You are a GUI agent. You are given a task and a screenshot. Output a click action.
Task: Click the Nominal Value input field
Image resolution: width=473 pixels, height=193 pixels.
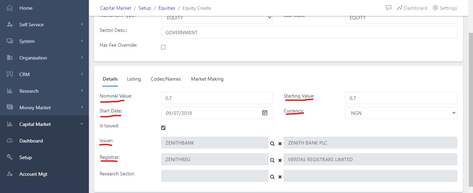tap(217, 98)
